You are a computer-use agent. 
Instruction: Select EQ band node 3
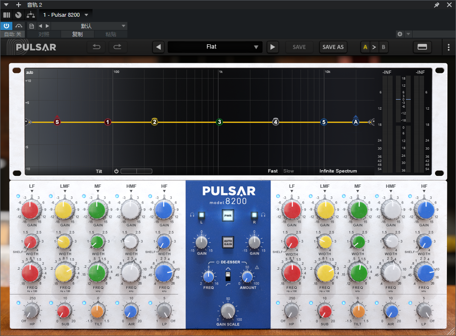219,122
